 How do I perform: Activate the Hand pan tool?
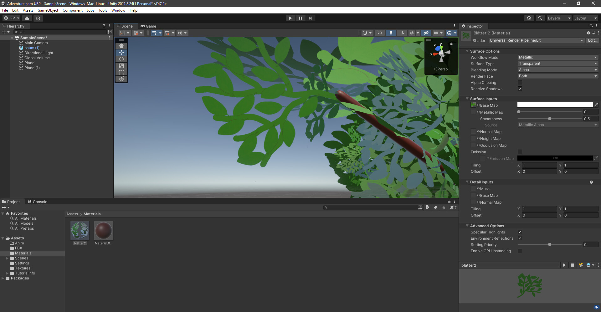click(121, 46)
